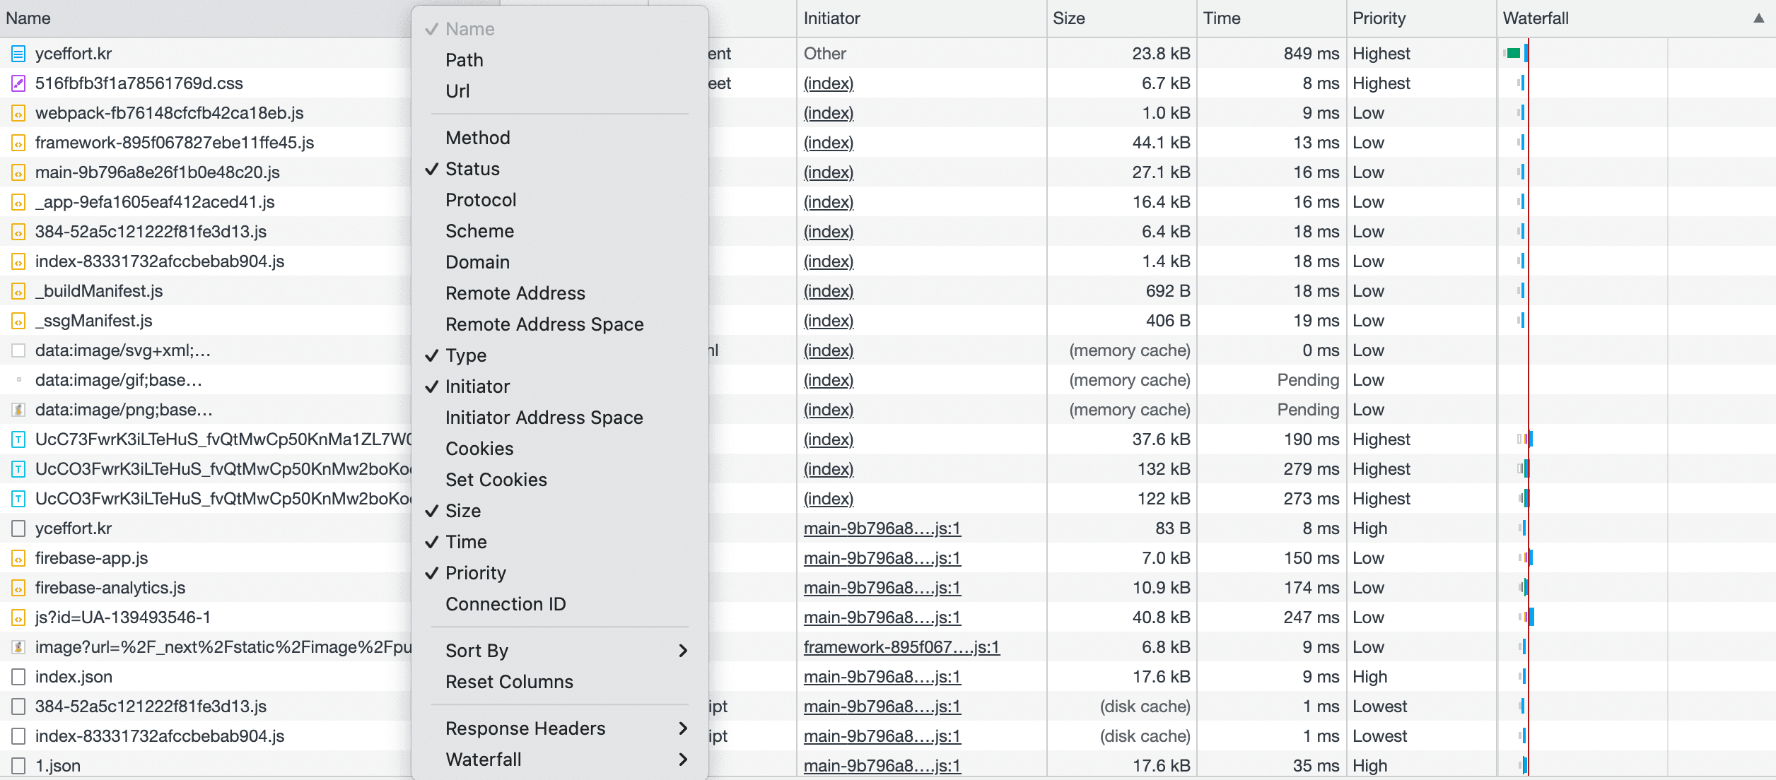Click the script icon next to firebase-app.js
Image resolution: width=1776 pixels, height=780 pixels.
[17, 557]
